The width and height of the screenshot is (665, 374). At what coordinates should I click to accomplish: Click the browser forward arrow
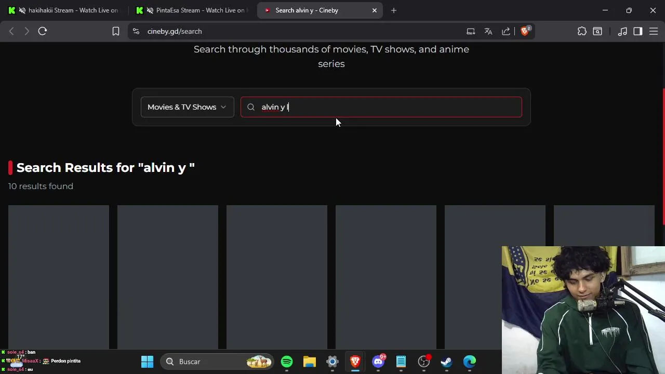pyautogui.click(x=26, y=31)
